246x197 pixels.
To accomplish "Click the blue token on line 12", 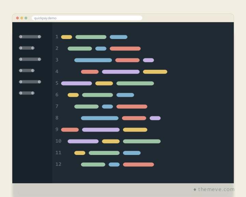I will 114,165.
